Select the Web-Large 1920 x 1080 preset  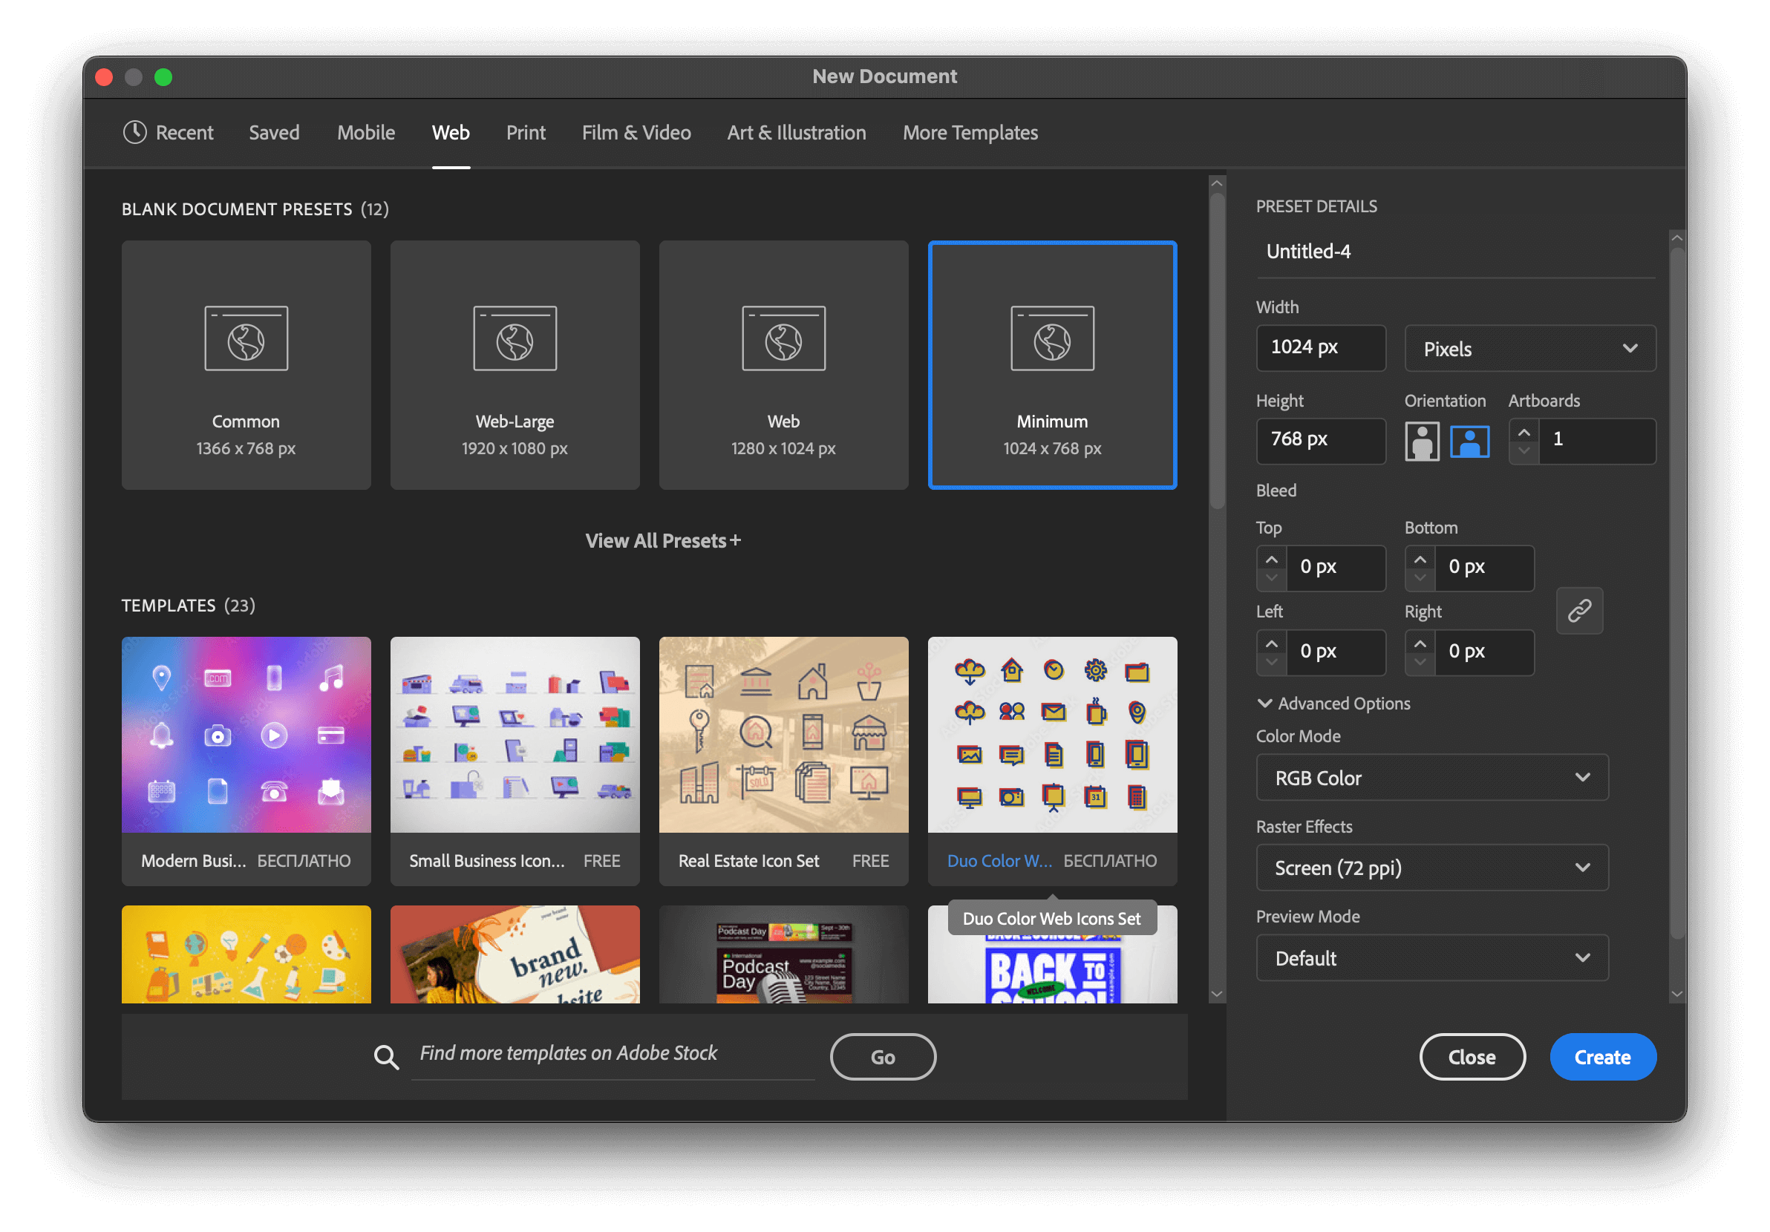[515, 365]
